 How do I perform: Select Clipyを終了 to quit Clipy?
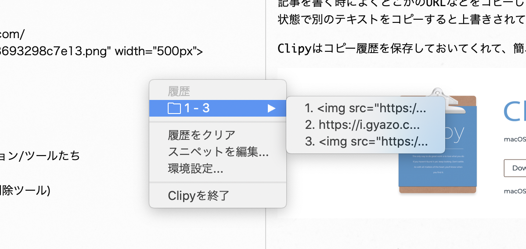pos(218,196)
